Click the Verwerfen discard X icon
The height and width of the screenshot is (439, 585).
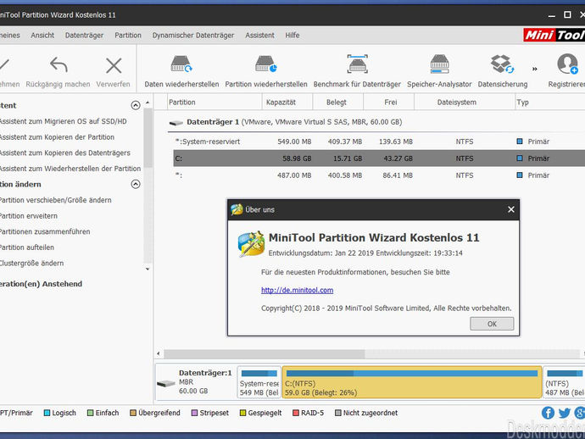(x=114, y=65)
